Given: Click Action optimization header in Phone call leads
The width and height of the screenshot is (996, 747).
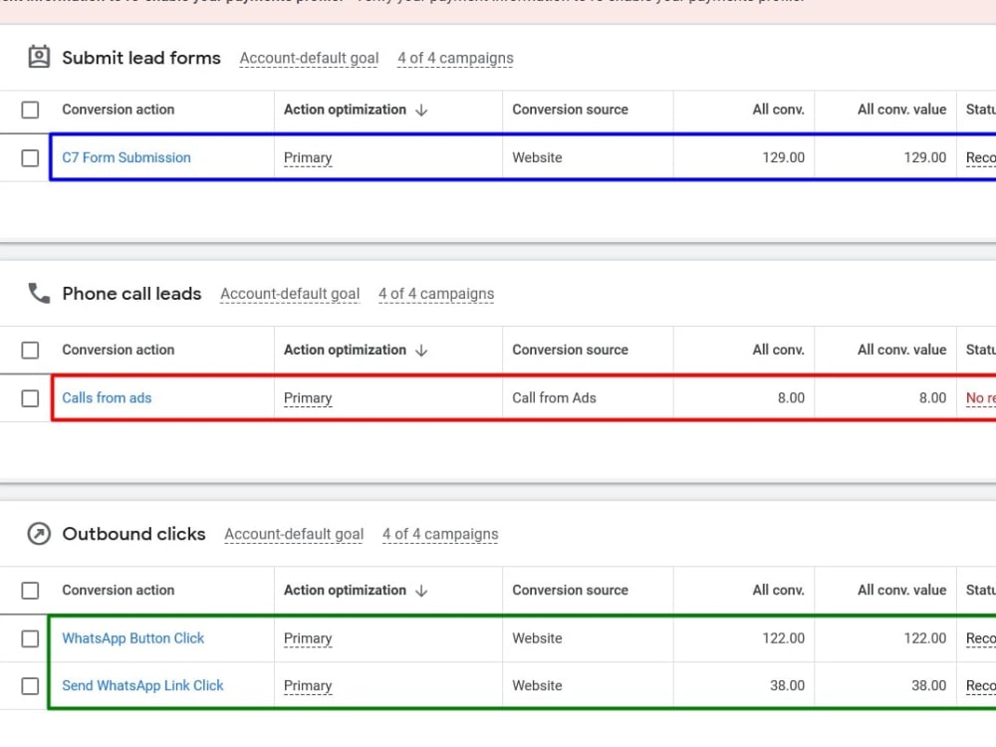Looking at the screenshot, I should (345, 350).
